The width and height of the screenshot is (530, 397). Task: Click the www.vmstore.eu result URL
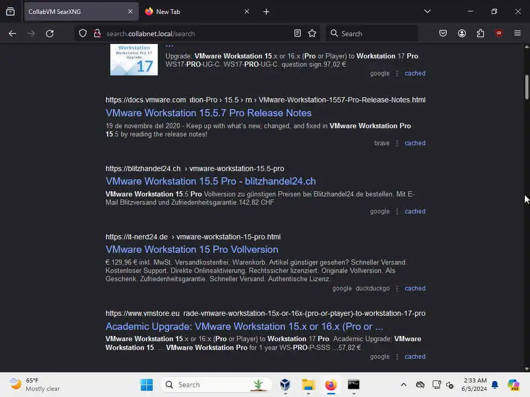(266, 313)
